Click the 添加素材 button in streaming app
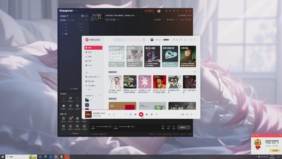This screenshot has height=159, width=282. [x=74, y=89]
